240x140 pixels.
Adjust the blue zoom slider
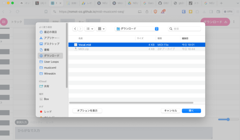228,120
